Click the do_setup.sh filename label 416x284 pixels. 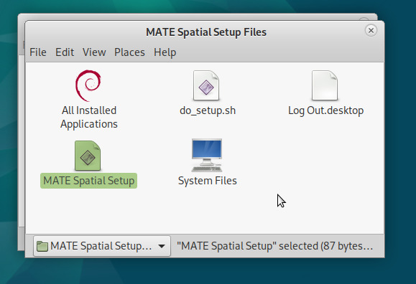(x=208, y=110)
